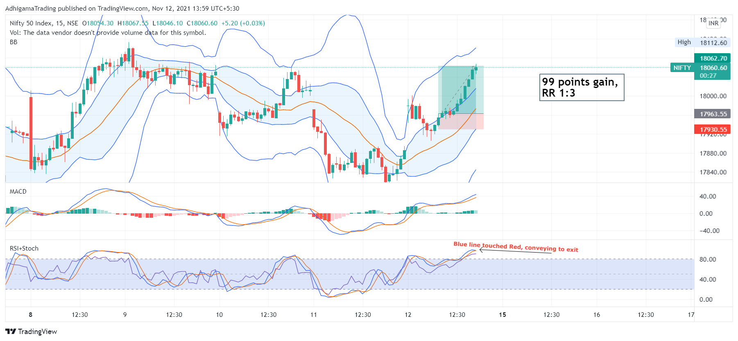Select the MACD indicator label
This screenshot has width=738, height=341.
18,192
